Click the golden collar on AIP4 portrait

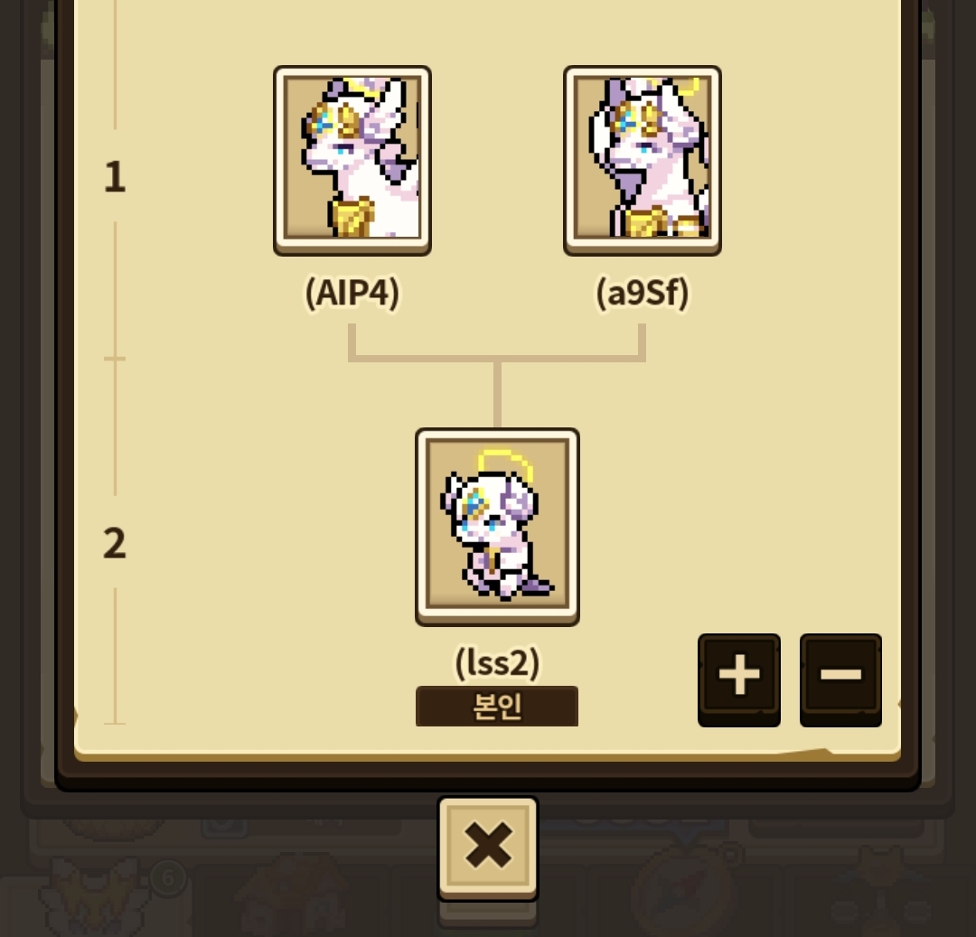[x=352, y=215]
